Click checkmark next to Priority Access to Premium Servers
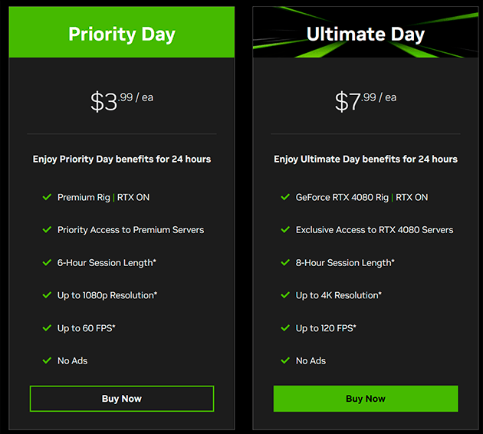Image resolution: width=483 pixels, height=434 pixels. tap(47, 230)
